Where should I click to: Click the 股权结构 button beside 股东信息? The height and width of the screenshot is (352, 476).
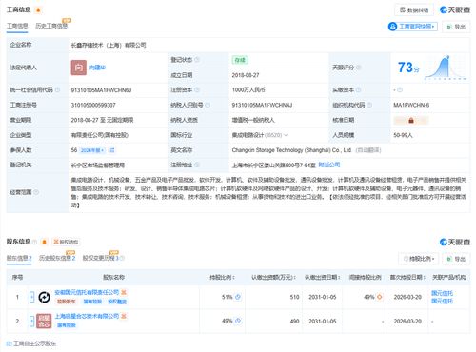(x=66, y=242)
